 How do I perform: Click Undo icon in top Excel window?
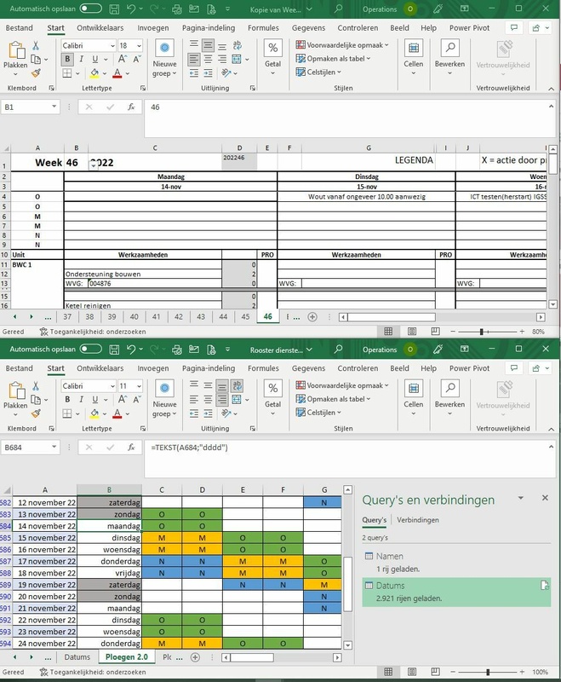(x=131, y=9)
